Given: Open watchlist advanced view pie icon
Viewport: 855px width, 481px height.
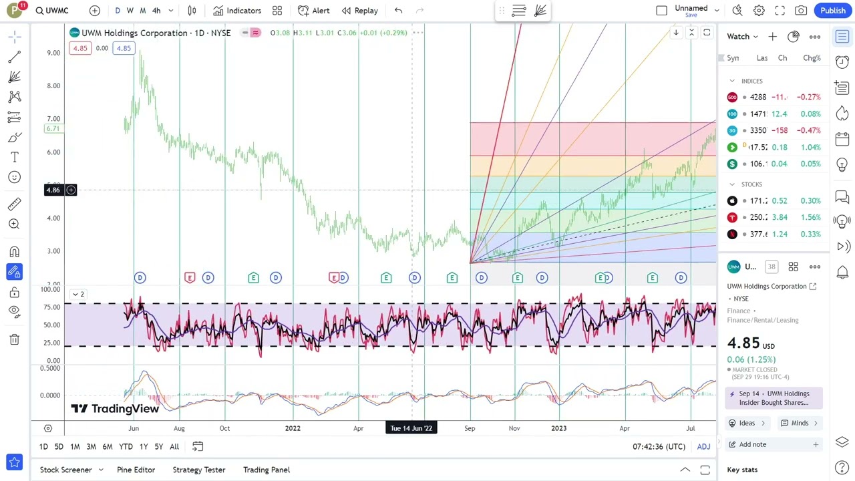Looking at the screenshot, I should click(793, 37).
